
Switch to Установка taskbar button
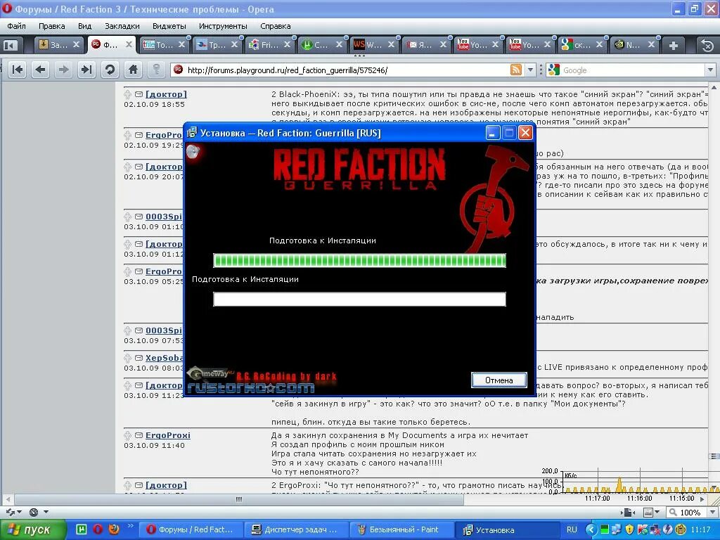508,530
